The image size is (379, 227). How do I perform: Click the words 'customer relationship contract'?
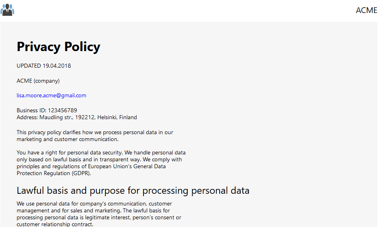(55, 224)
